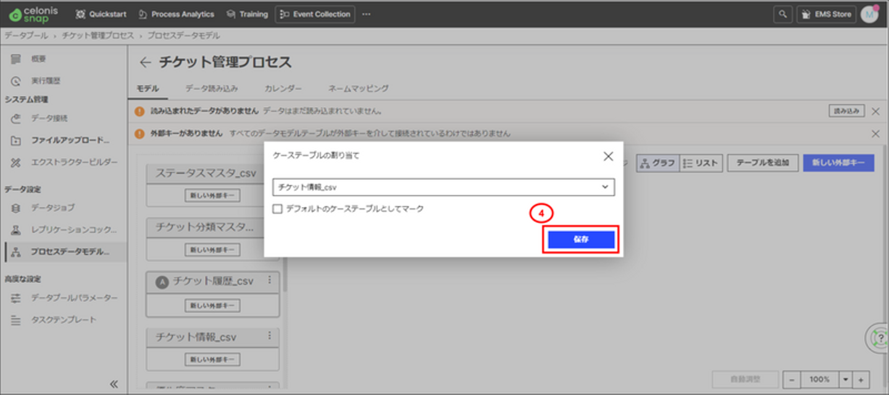
Task: Go to チケット管理プロセス breadcrumb
Action: click(98, 36)
